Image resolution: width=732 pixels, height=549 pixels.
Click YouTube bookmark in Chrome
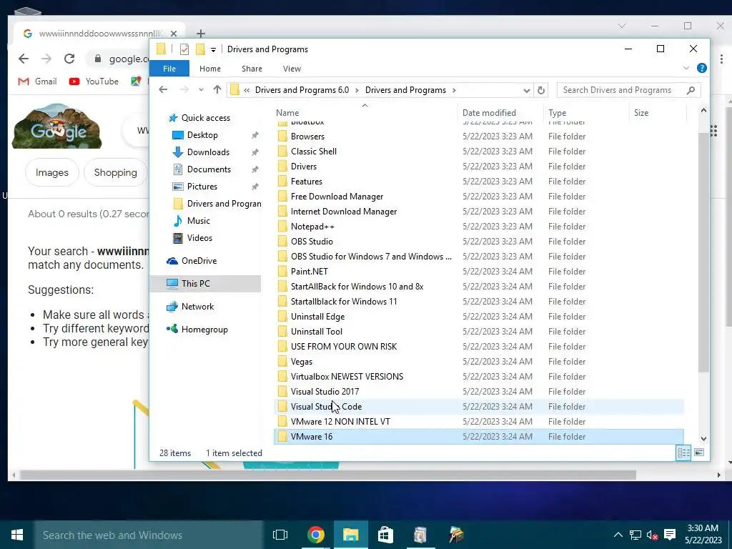(x=94, y=81)
